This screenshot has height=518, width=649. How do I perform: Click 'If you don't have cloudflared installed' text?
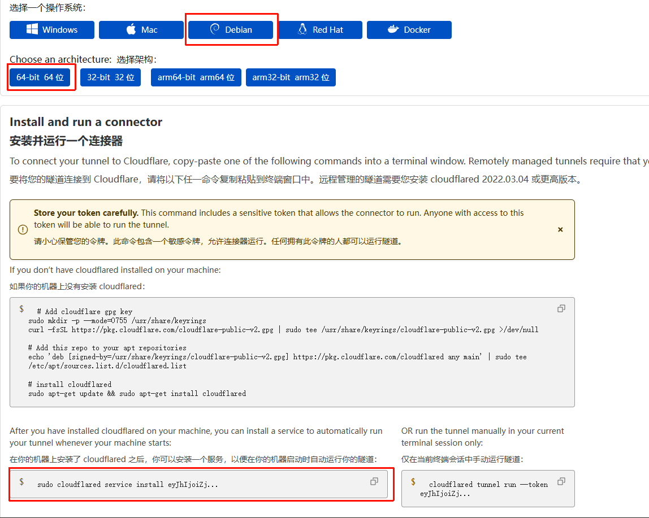coord(115,270)
